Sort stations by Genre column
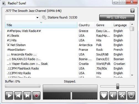The image size is (139, 104). 103,25
